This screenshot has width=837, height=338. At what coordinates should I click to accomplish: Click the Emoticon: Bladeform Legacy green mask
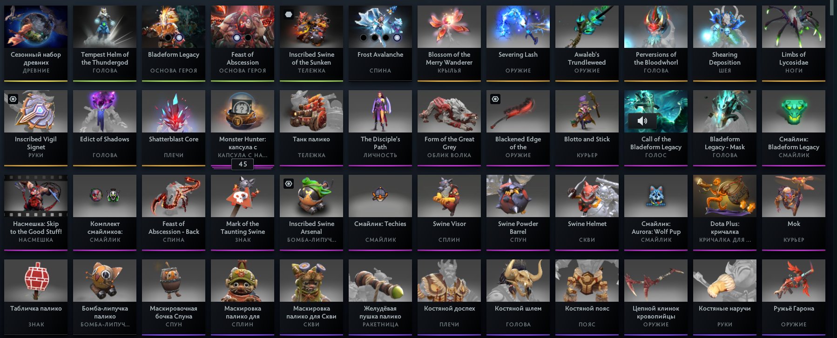point(794,128)
